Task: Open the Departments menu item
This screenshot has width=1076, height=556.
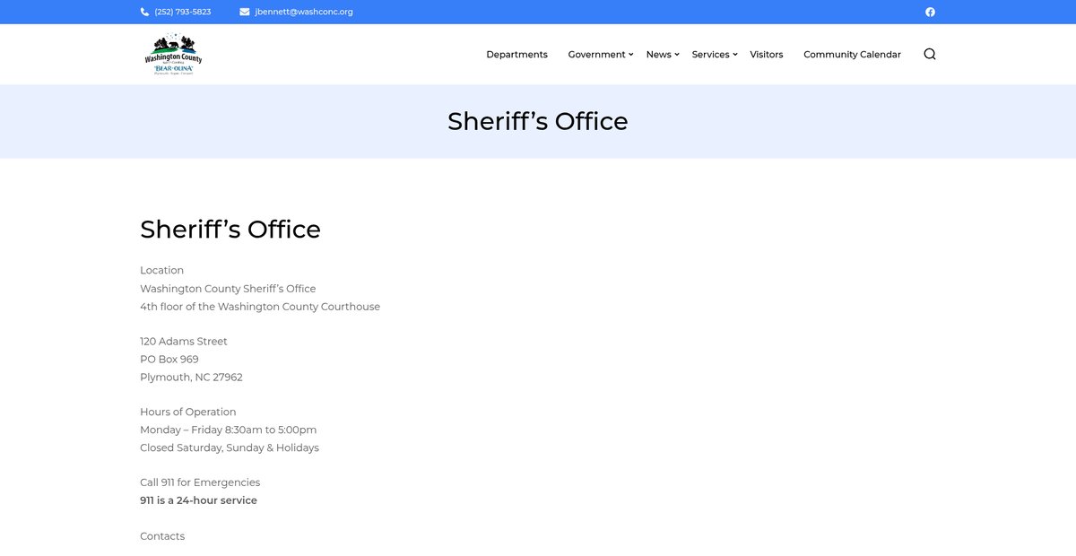Action: tap(516, 55)
